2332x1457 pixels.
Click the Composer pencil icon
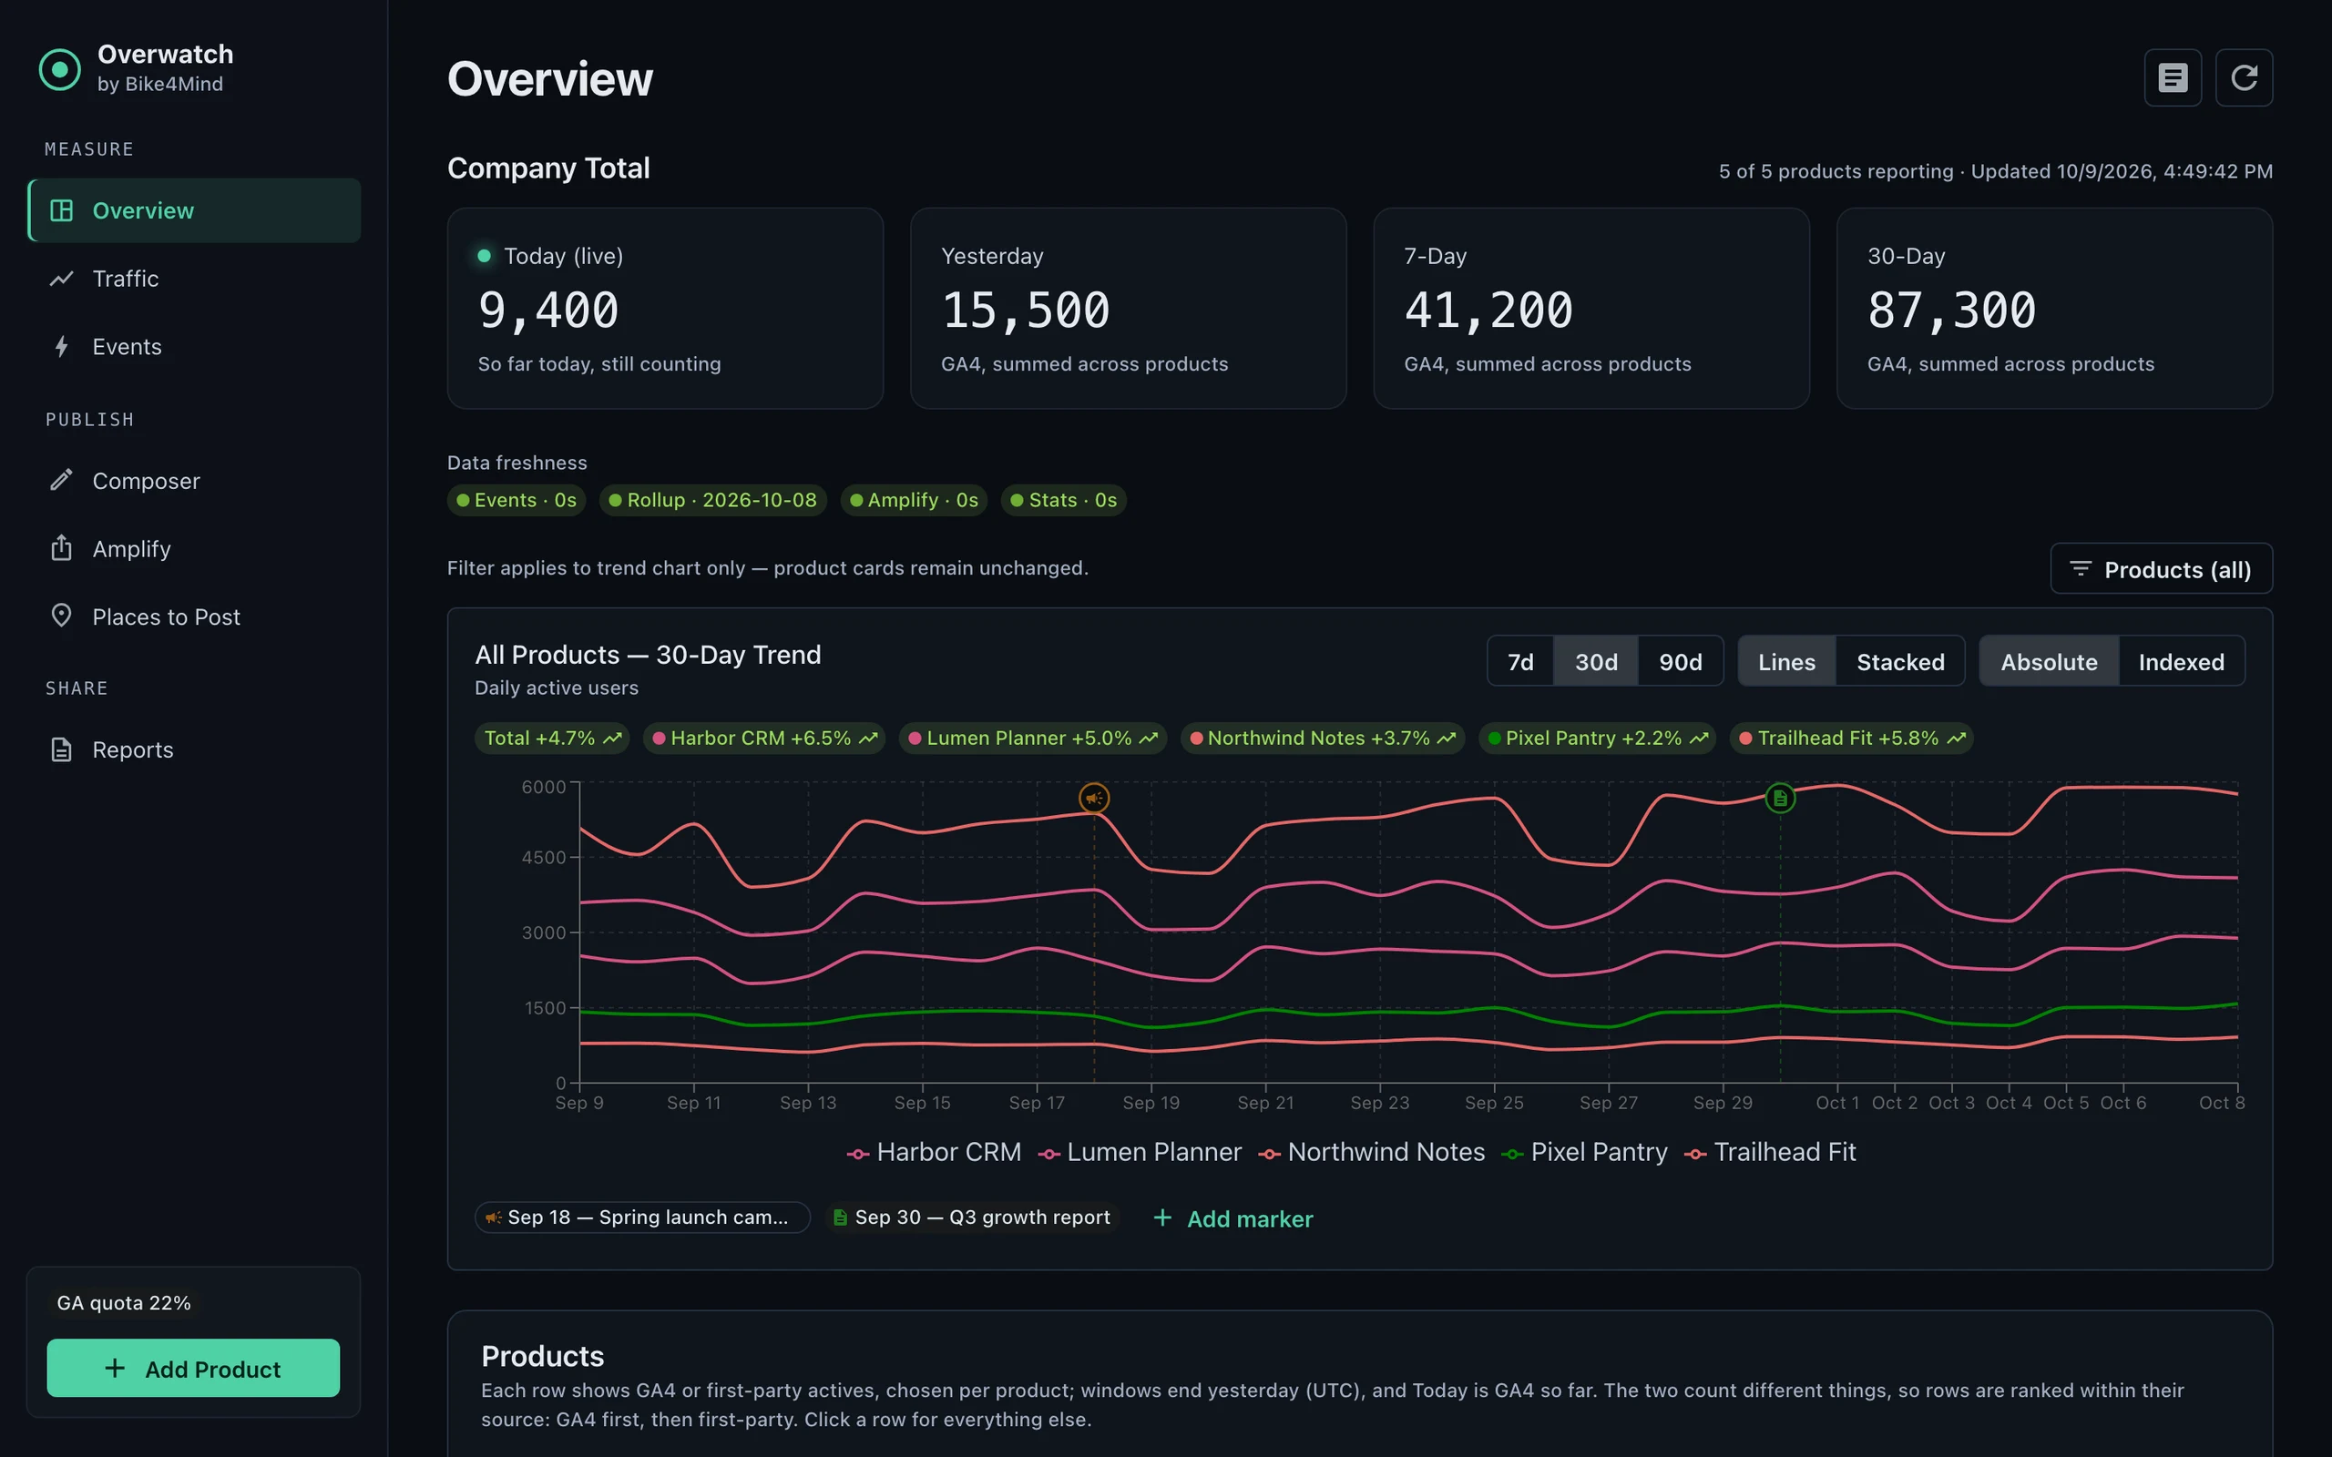[62, 480]
